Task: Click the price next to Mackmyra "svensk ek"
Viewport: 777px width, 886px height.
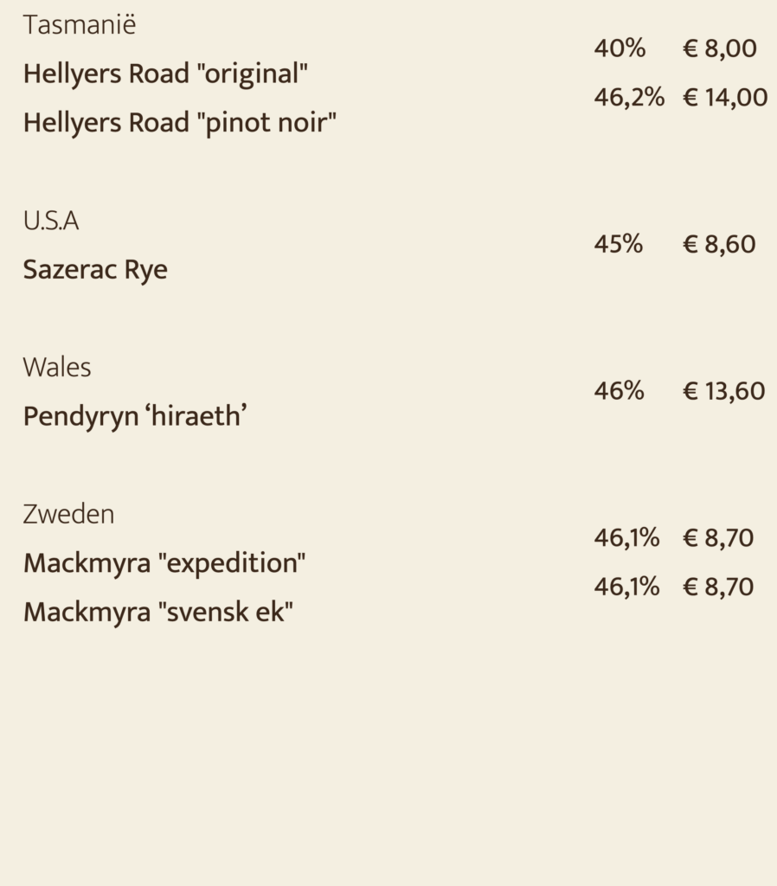Action: tap(718, 587)
